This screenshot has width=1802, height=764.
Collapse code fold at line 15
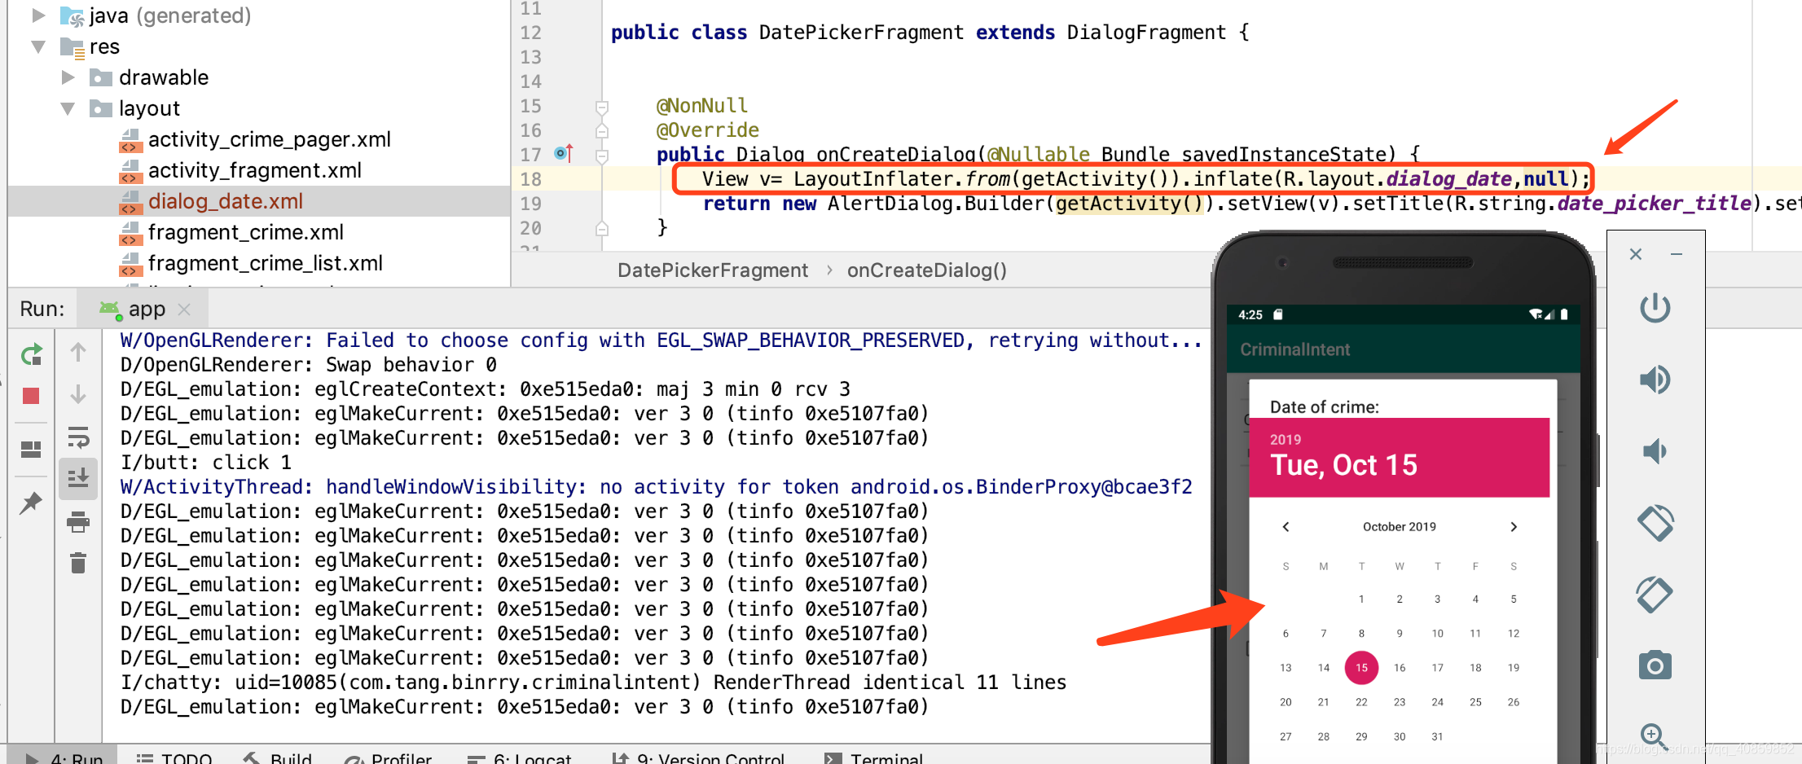[602, 107]
